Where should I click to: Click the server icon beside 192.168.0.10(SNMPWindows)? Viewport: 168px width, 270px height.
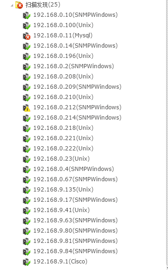(x=27, y=15)
